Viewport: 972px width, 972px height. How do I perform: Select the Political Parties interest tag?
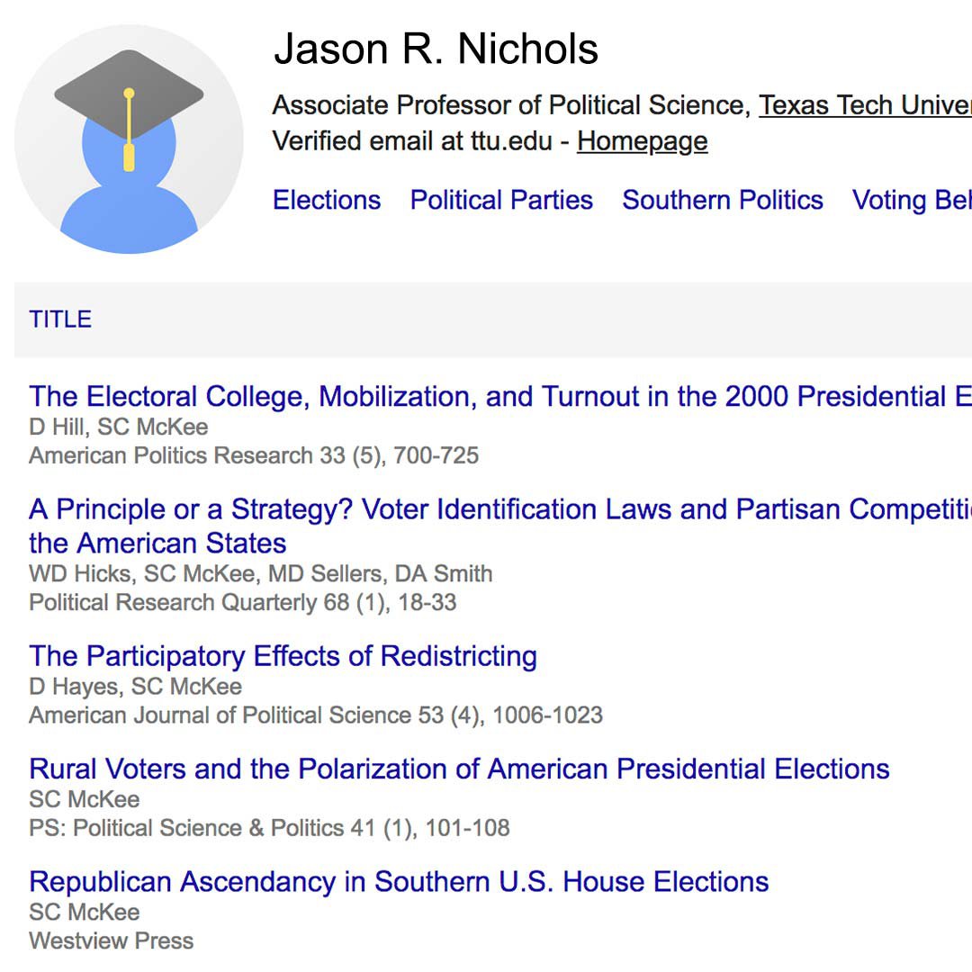(x=501, y=200)
